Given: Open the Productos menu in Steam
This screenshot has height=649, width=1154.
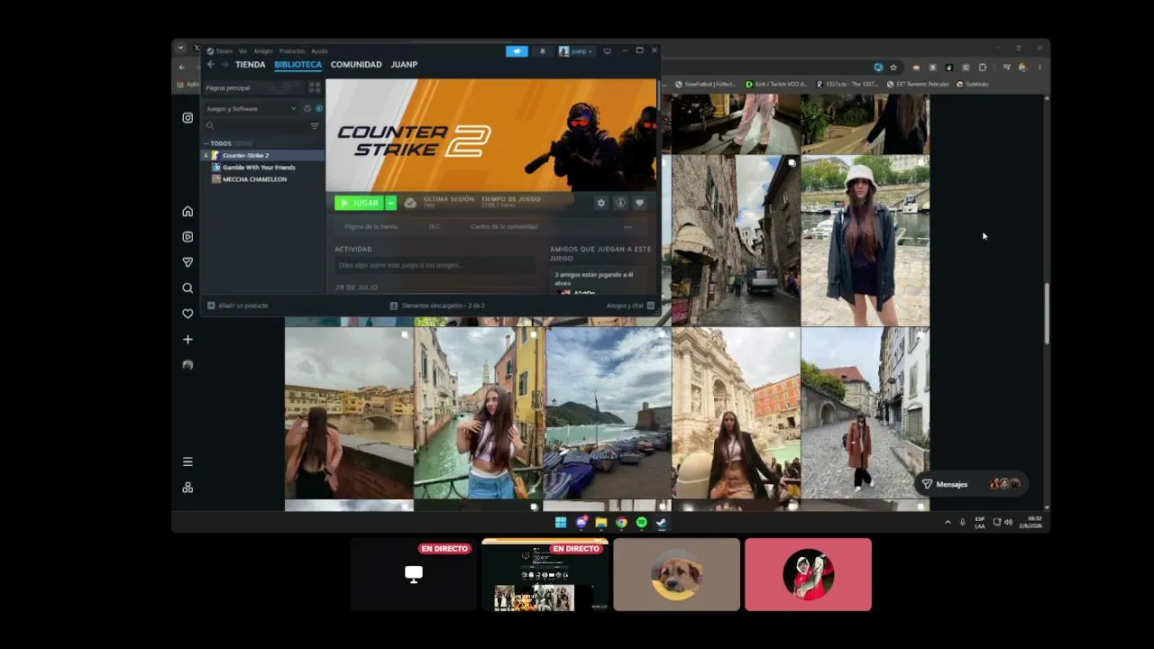Looking at the screenshot, I should 292,51.
